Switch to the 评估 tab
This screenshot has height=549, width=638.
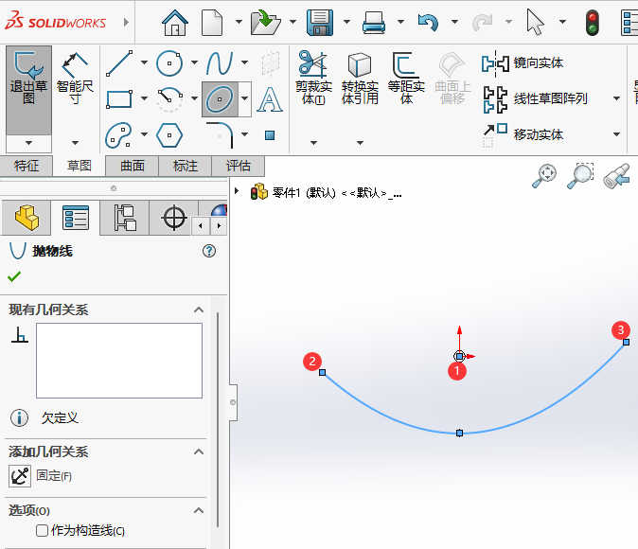(238, 166)
